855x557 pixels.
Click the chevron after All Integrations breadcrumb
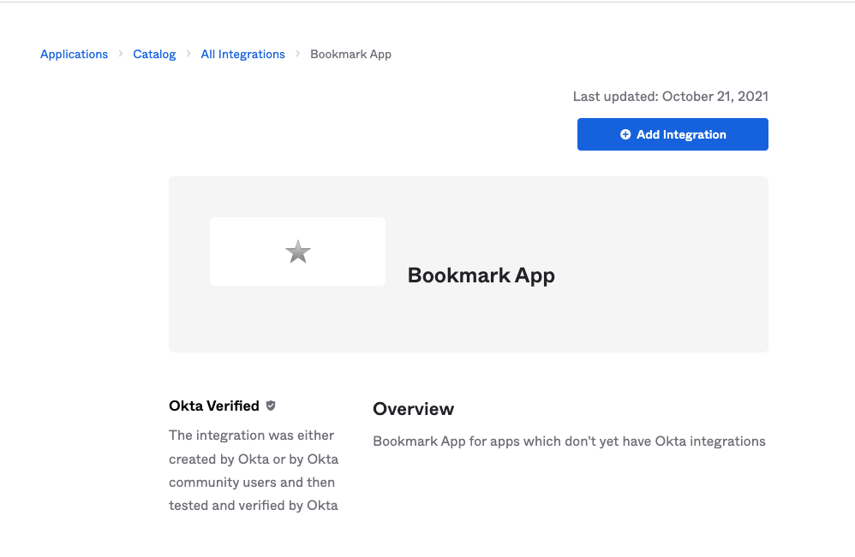(297, 54)
